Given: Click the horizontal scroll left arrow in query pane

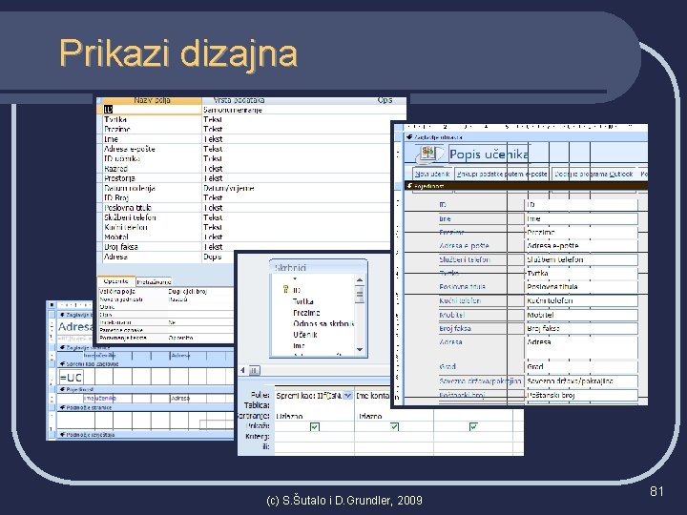Looking at the screenshot, I should click(x=242, y=370).
